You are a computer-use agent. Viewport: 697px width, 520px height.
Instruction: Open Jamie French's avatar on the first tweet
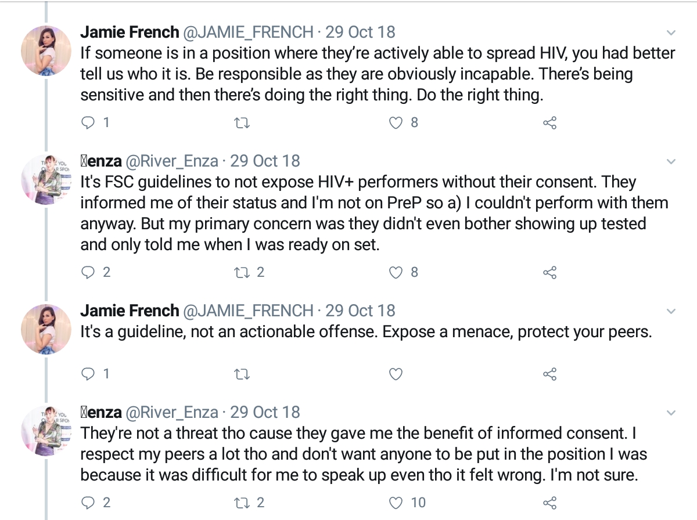[46, 51]
